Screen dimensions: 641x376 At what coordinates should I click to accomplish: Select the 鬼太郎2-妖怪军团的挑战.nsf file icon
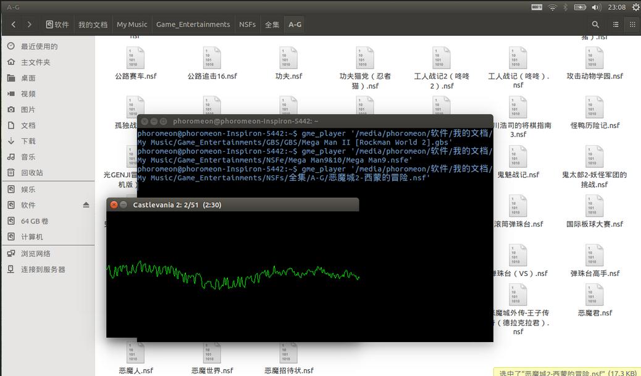tap(595, 157)
